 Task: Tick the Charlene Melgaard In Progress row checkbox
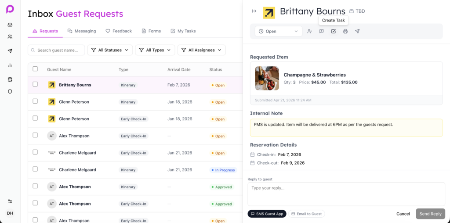(x=35, y=169)
